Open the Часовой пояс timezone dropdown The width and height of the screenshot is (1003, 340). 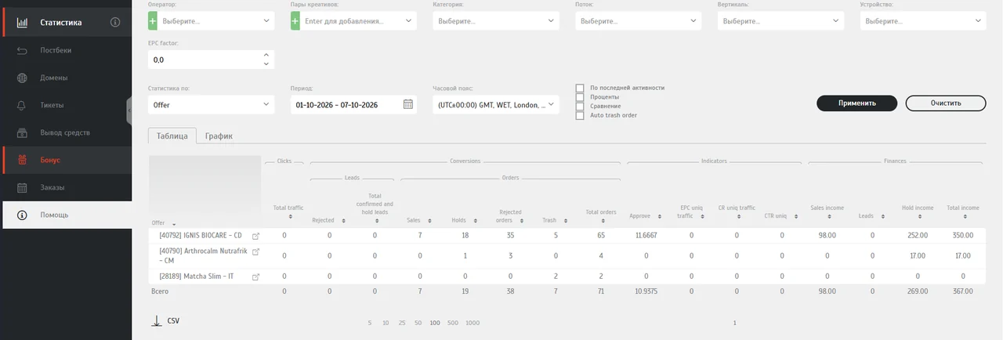tap(496, 104)
